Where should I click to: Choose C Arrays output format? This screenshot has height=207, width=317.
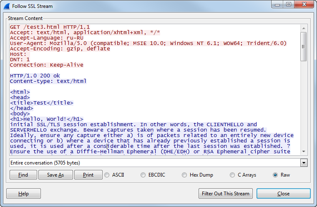pyautogui.click(x=232, y=175)
